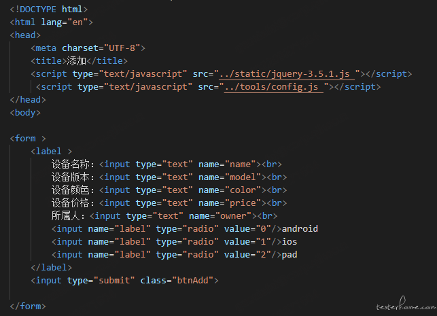Image resolution: width=437 pixels, height=316 pixels.
Task: Click the name="price" attribute on 设备价格 line
Action: click(230, 203)
